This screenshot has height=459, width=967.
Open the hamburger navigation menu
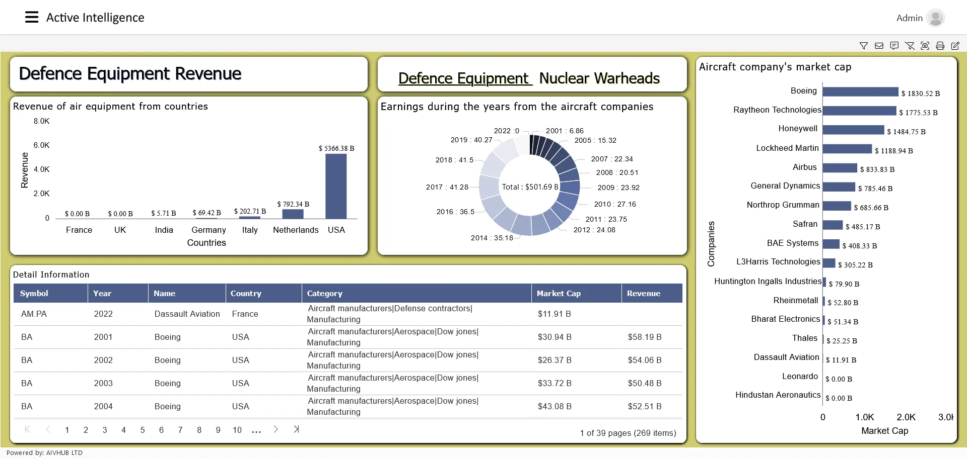coord(32,18)
